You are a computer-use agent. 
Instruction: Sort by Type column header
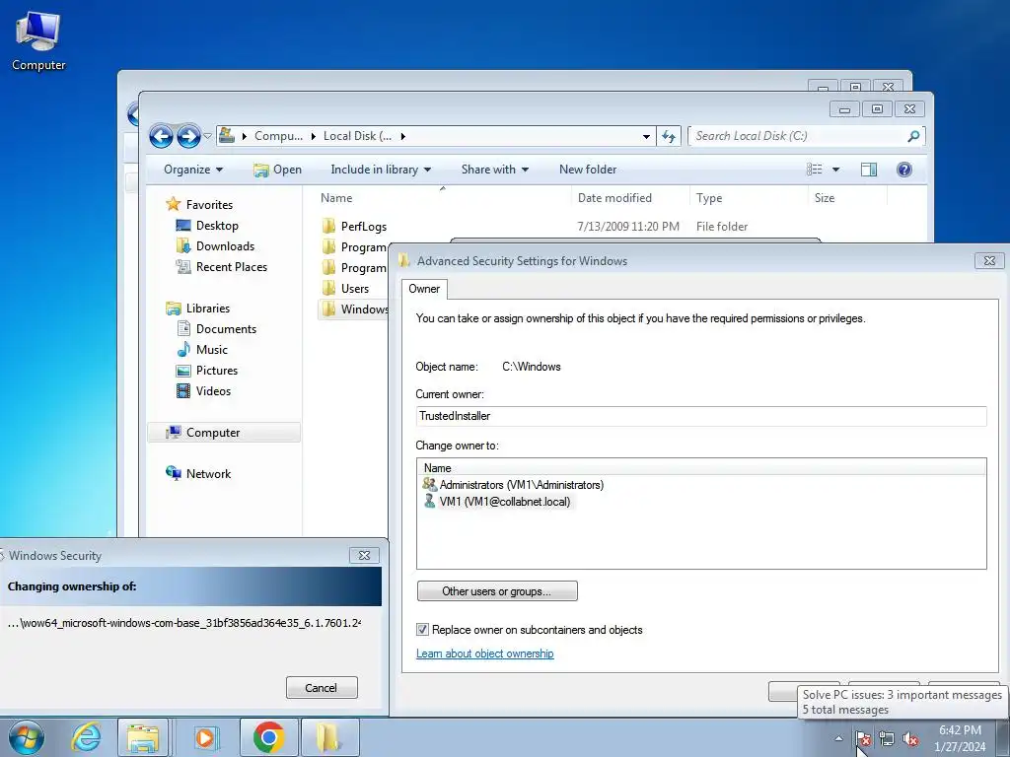(x=749, y=198)
